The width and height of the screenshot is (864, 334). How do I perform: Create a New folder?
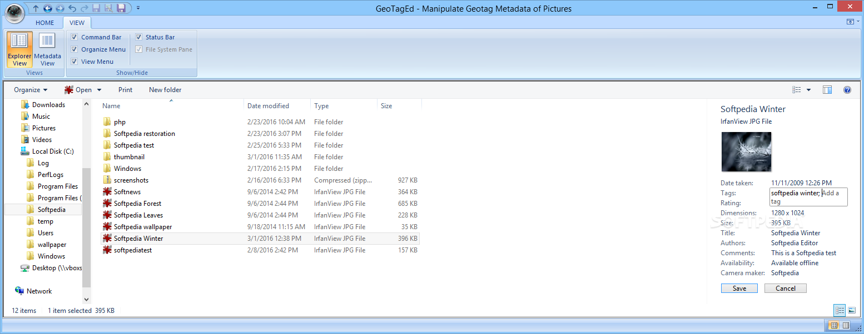(x=165, y=90)
